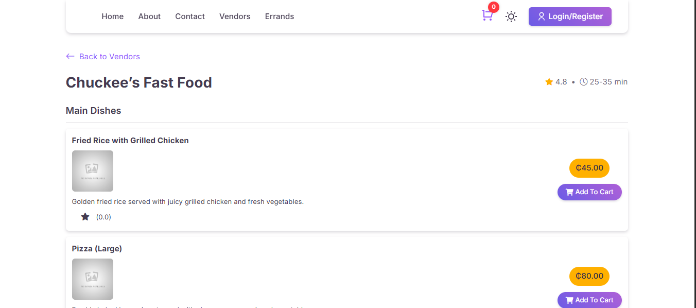Screen dimensions: 696x308
Task: Navigate to the Vendors page
Action: [x=235, y=16]
